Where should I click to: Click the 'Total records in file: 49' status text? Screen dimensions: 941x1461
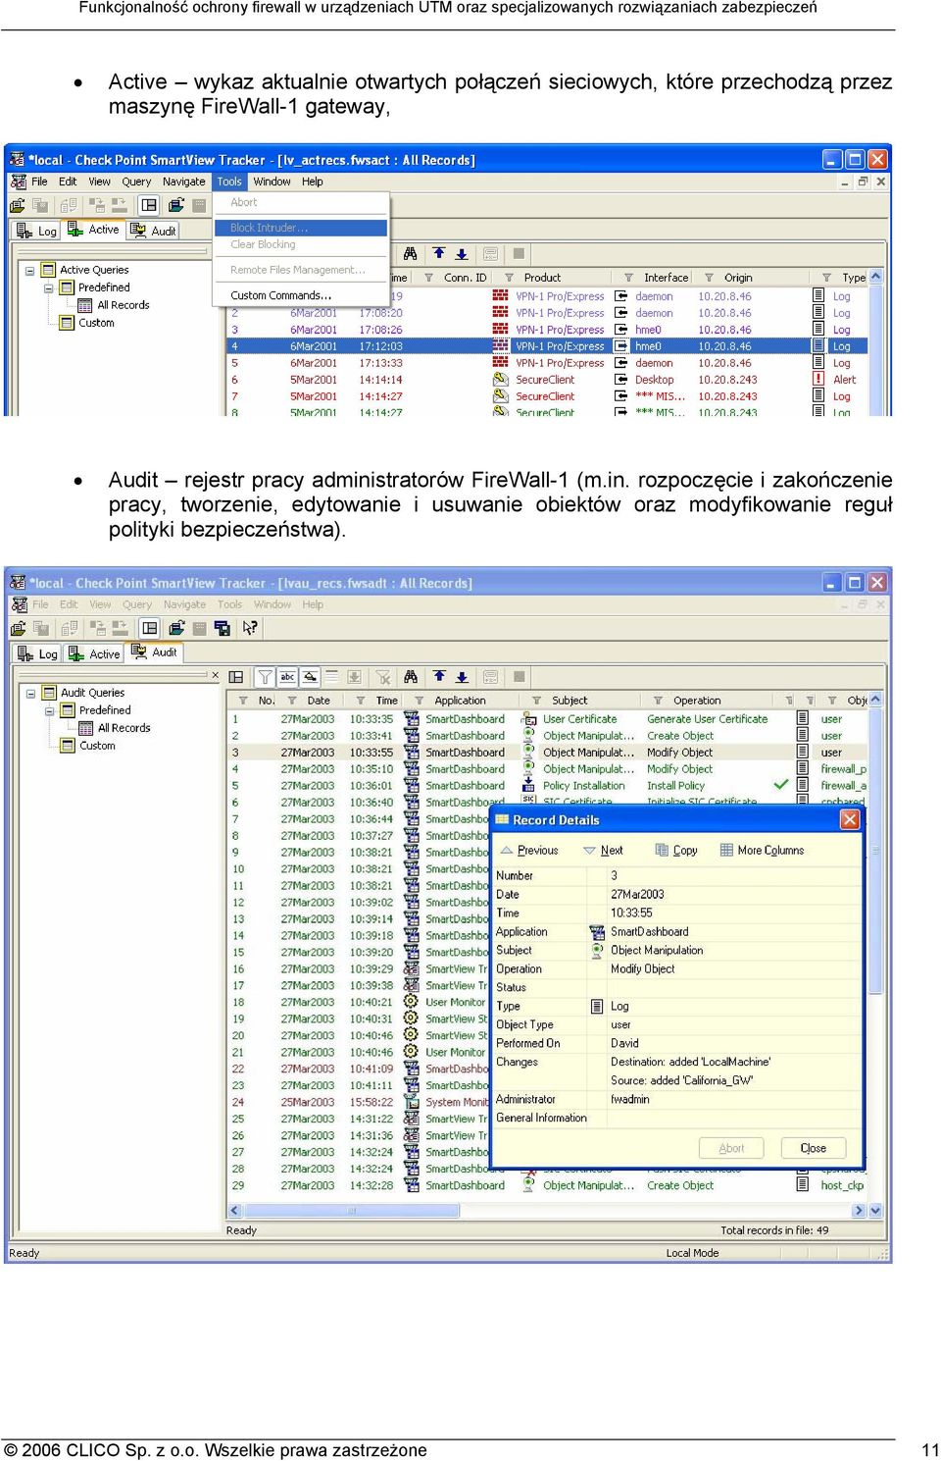774,1230
